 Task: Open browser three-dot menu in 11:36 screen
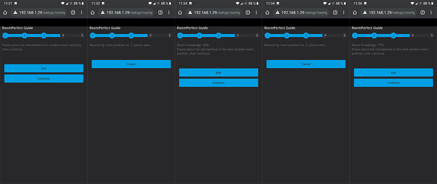(x=431, y=12)
